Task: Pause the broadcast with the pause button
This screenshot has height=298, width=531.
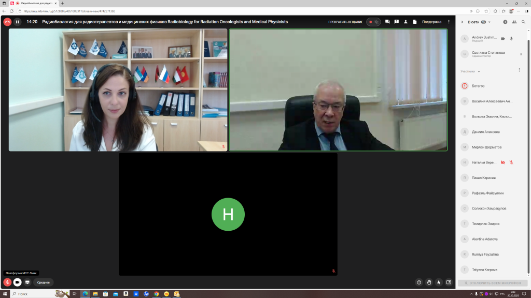Action: [17, 22]
